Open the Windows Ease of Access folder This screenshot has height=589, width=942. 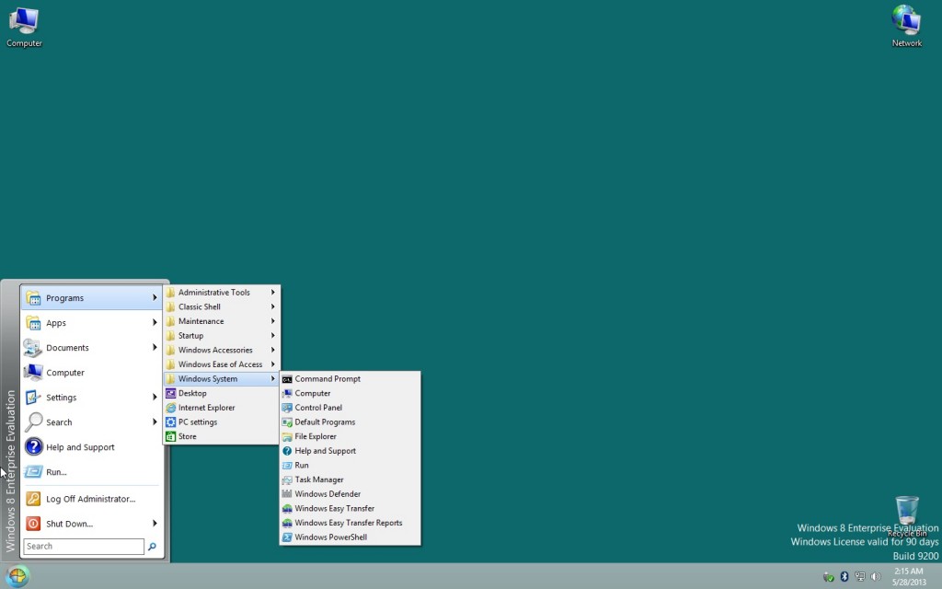[221, 364]
